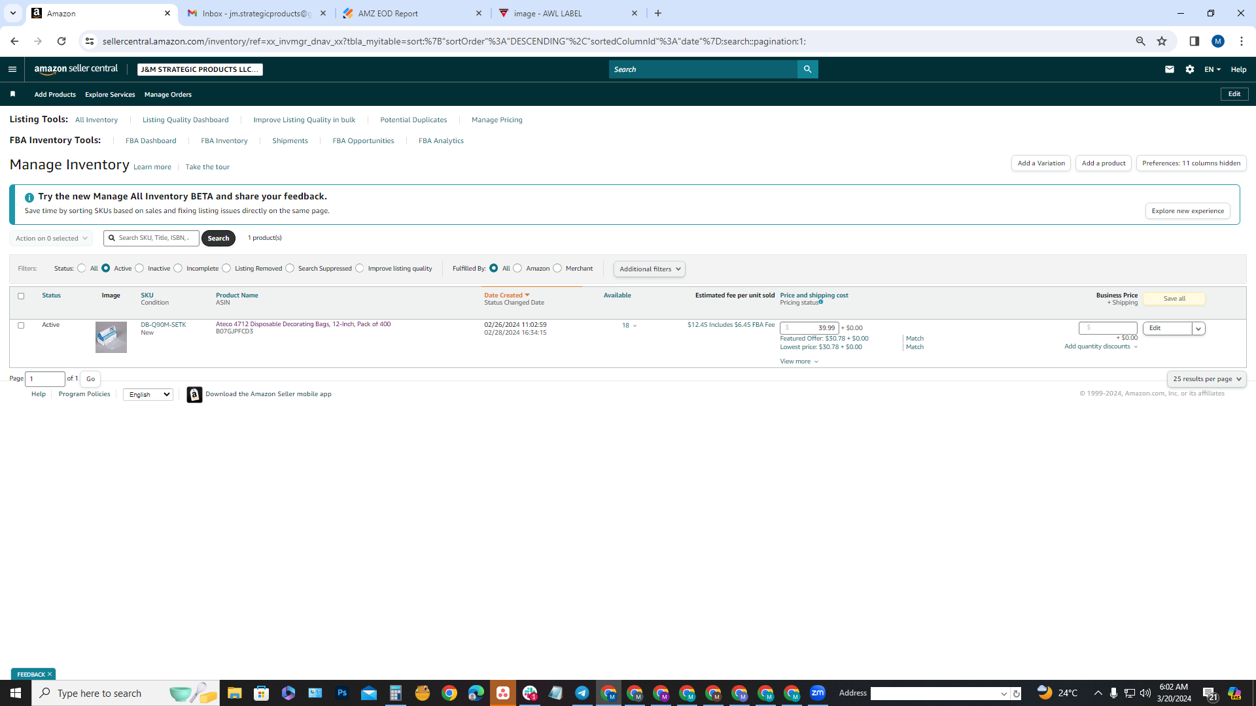The height and width of the screenshot is (706, 1256).
Task: Switch to the image - AWL LABEL tab
Action: coord(568,13)
